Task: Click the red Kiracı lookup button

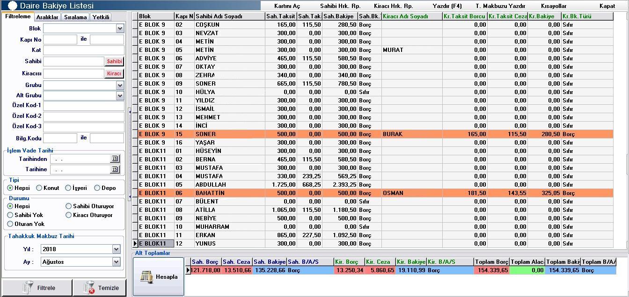Action: (x=114, y=73)
